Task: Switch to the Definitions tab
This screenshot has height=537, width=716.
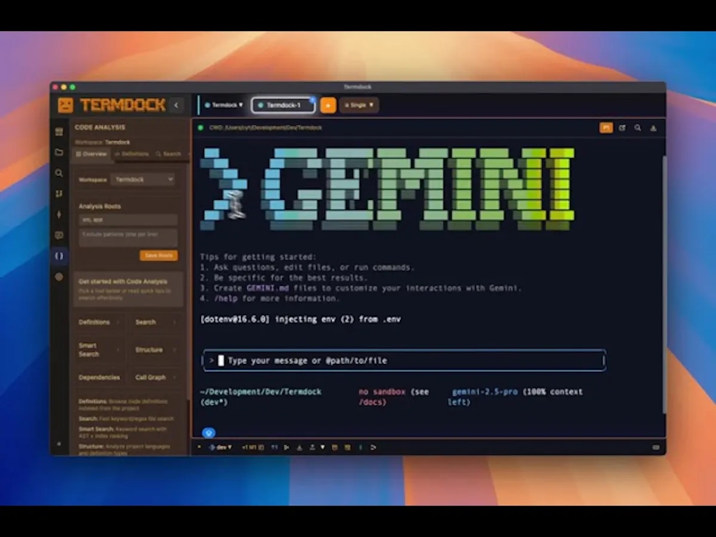Action: [131, 154]
